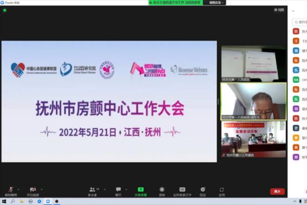
Task: Select the top hospital video thumbnail
Action: coord(253,64)
